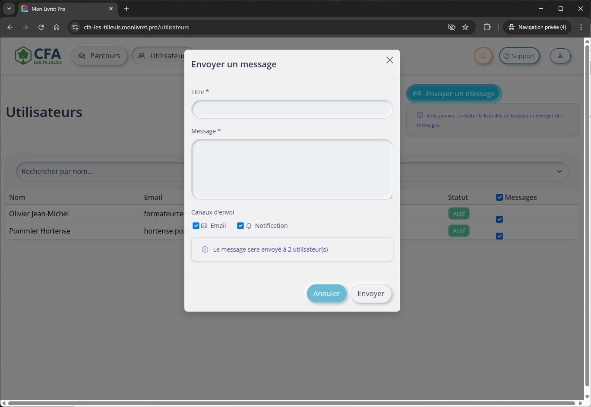Click the site information icon in address bar
Screen dimensions: 591x407
(75, 27)
